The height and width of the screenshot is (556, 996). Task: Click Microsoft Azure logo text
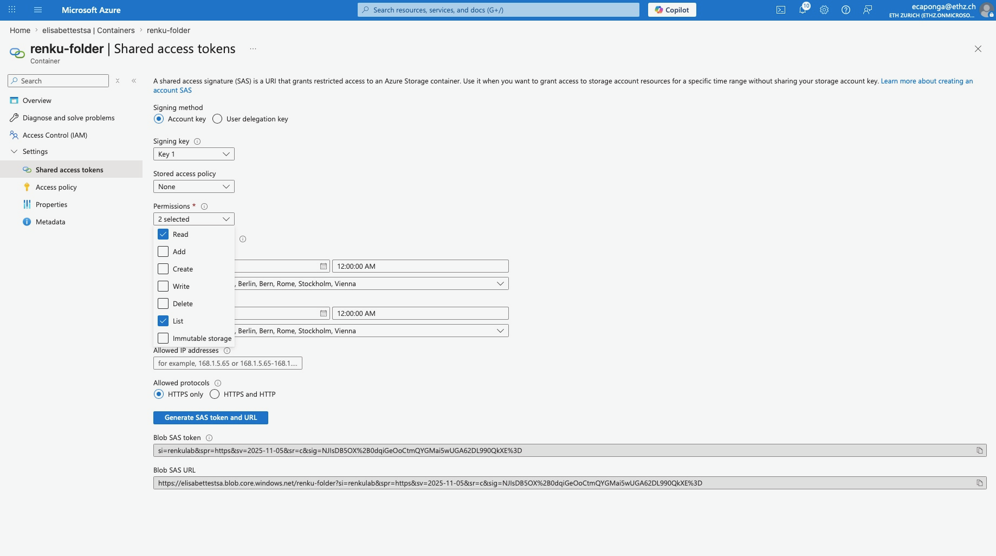click(x=91, y=10)
